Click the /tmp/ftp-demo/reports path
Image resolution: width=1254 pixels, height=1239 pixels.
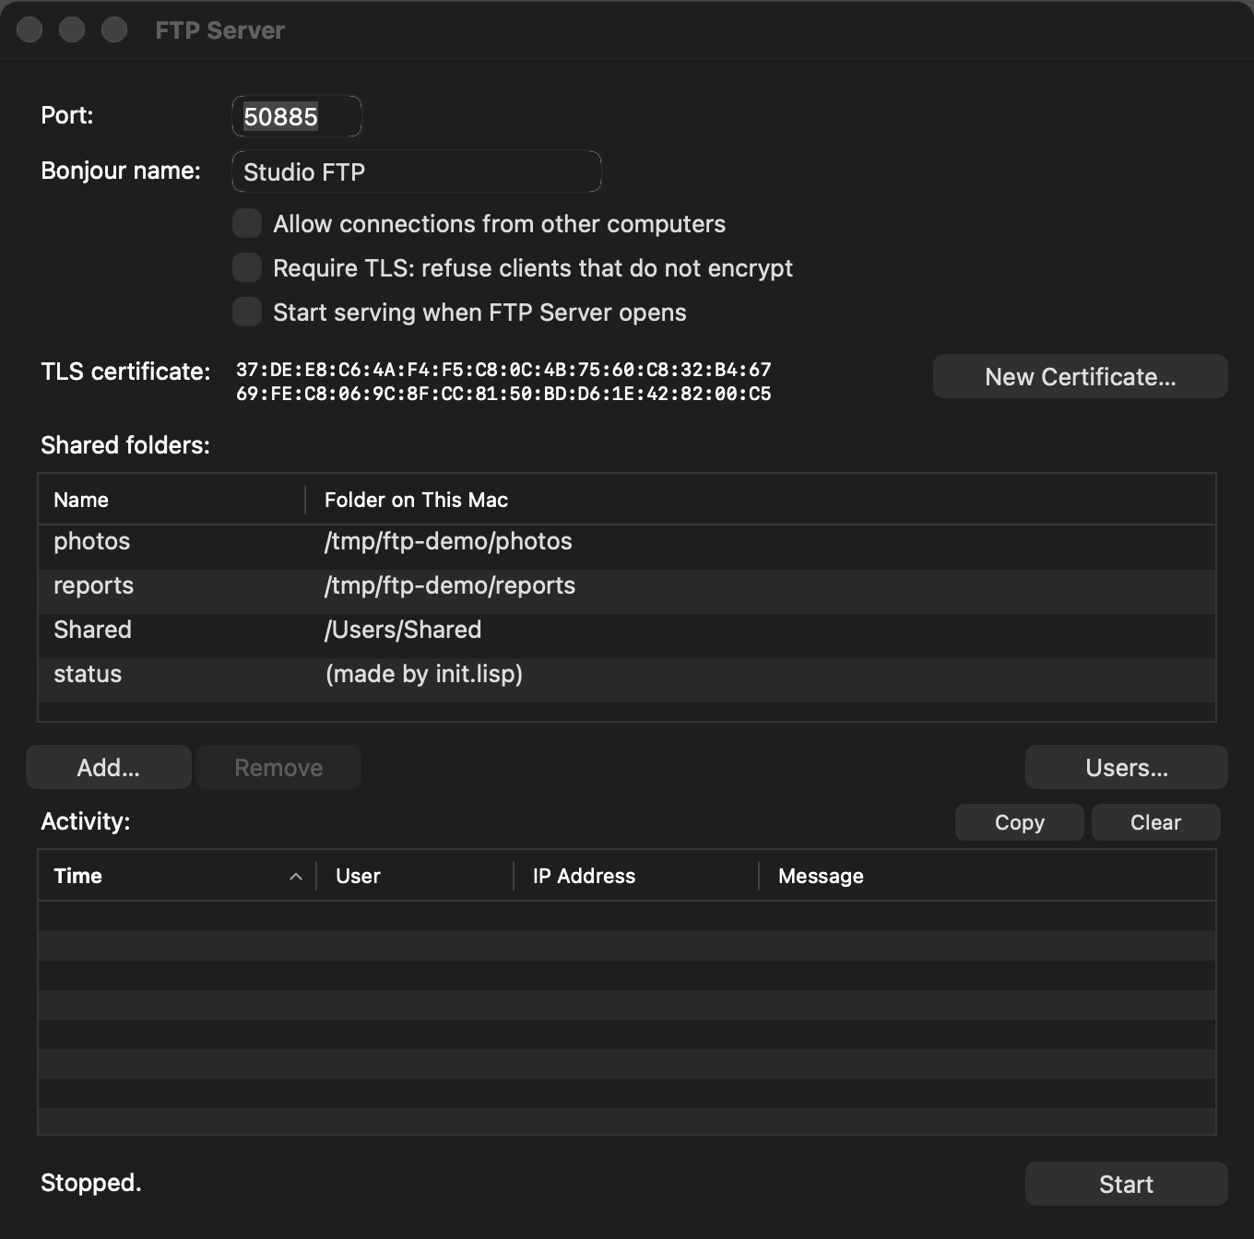[x=450, y=585]
